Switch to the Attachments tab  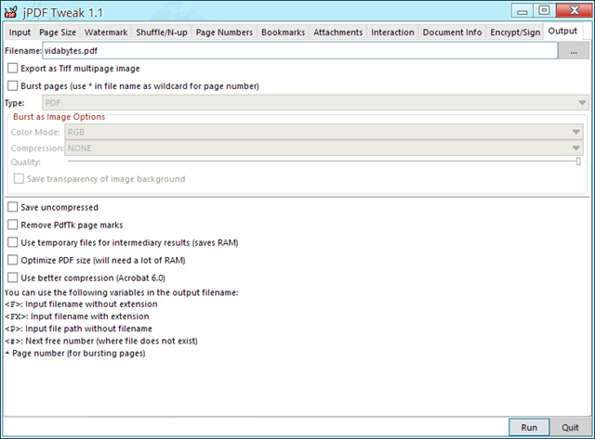338,32
